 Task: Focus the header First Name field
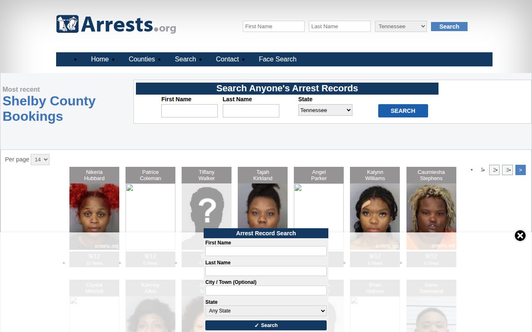(273, 27)
